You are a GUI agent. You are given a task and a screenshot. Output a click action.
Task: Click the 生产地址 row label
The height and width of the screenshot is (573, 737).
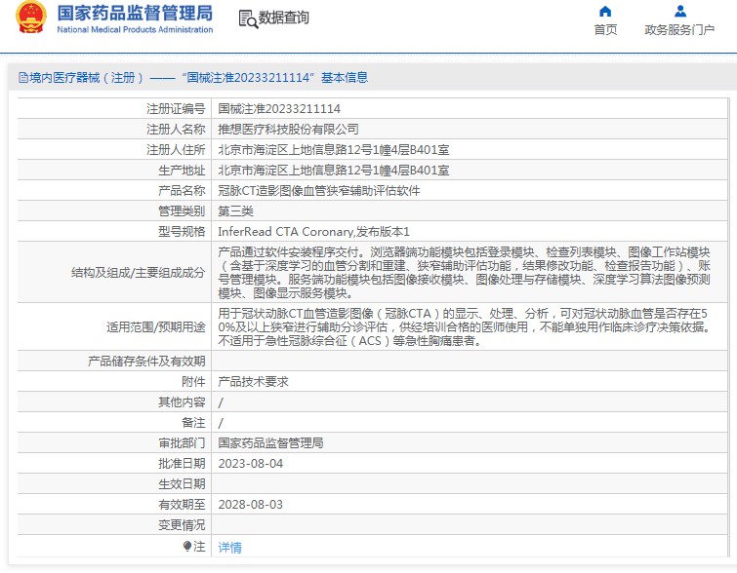point(182,171)
